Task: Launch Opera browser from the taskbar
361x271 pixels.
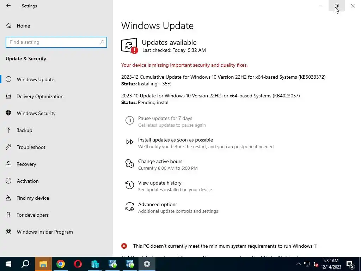Action: coord(78,264)
